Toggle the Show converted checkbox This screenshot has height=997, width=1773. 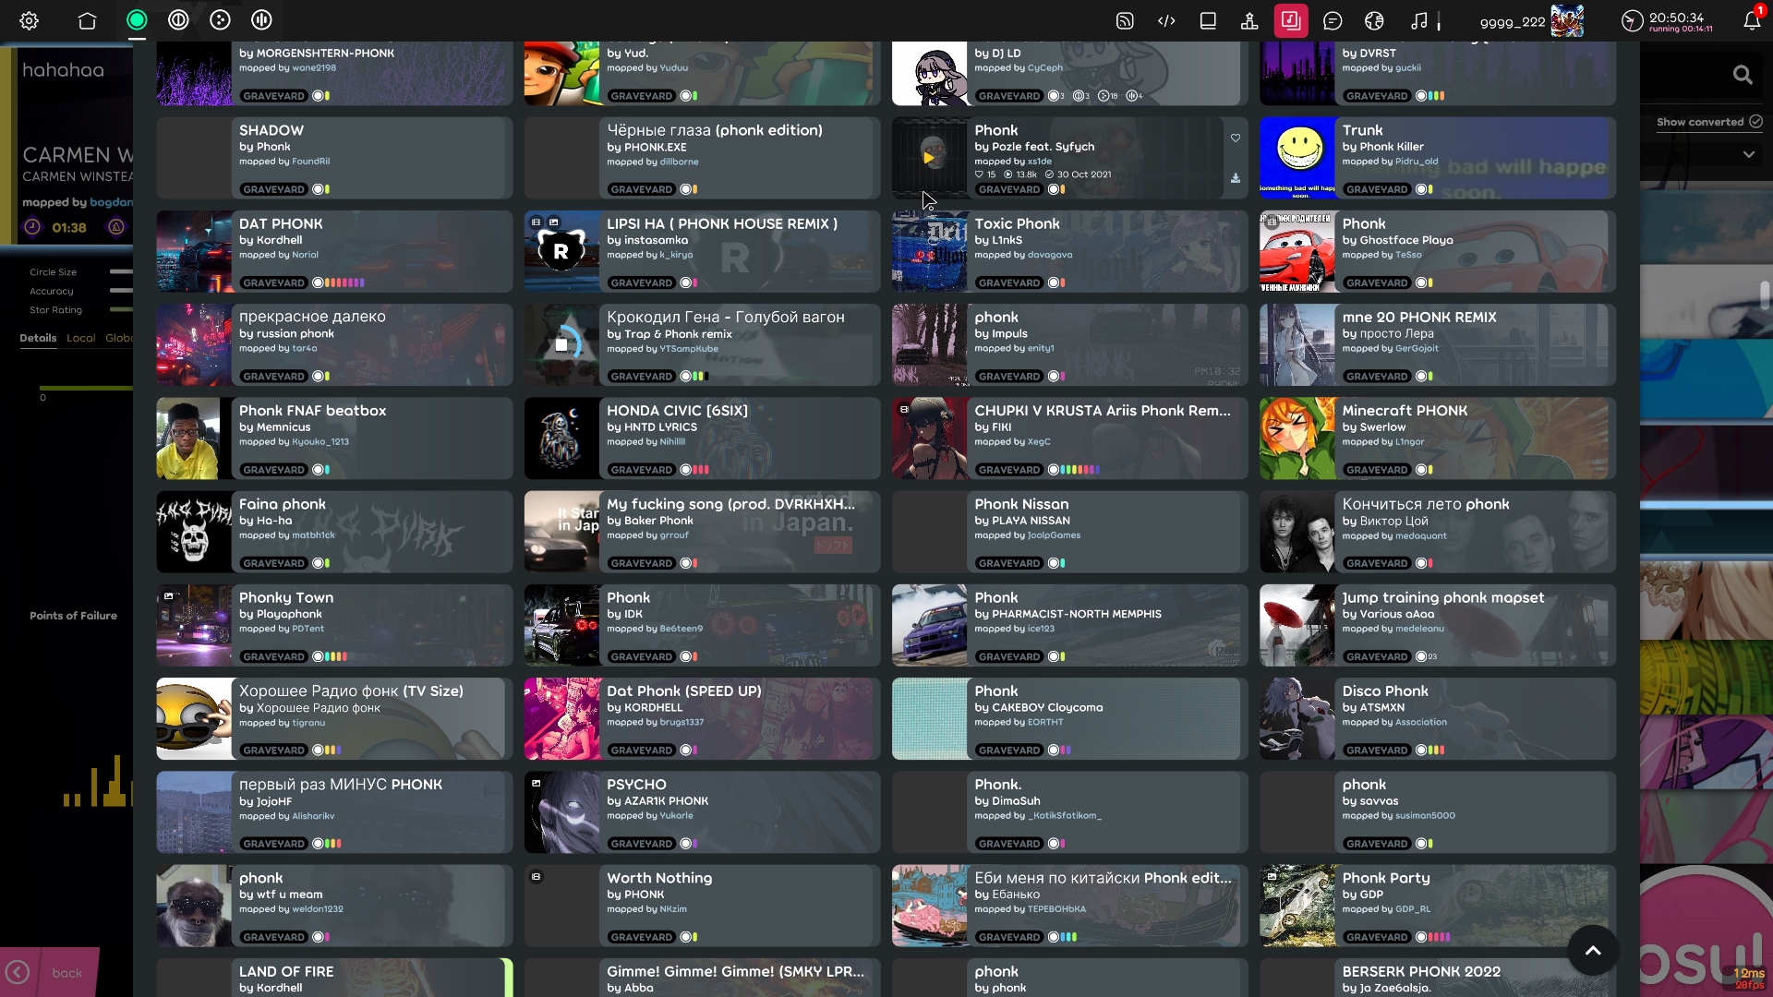(x=1755, y=122)
